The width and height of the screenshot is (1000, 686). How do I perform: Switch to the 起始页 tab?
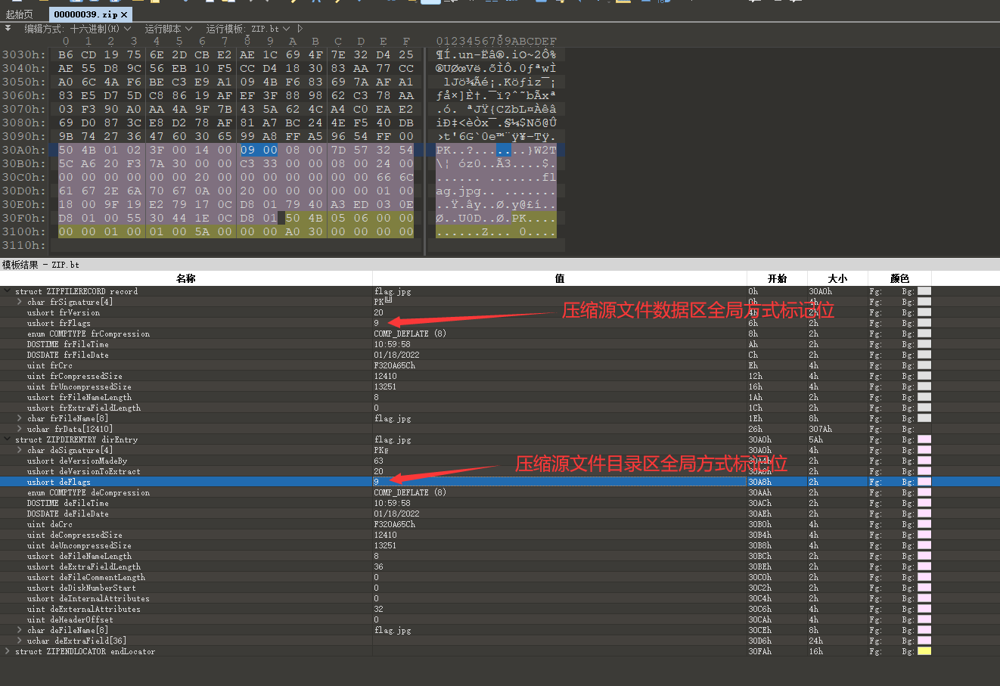[x=20, y=14]
